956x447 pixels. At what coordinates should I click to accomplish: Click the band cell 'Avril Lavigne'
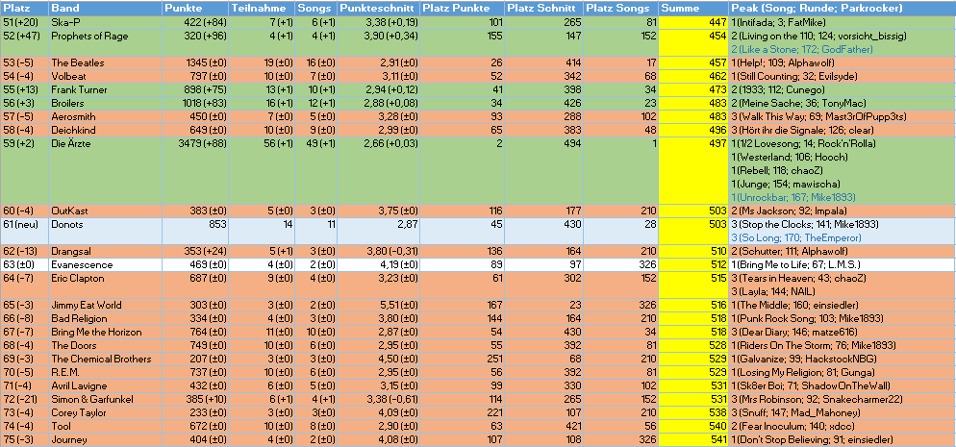[106, 385]
